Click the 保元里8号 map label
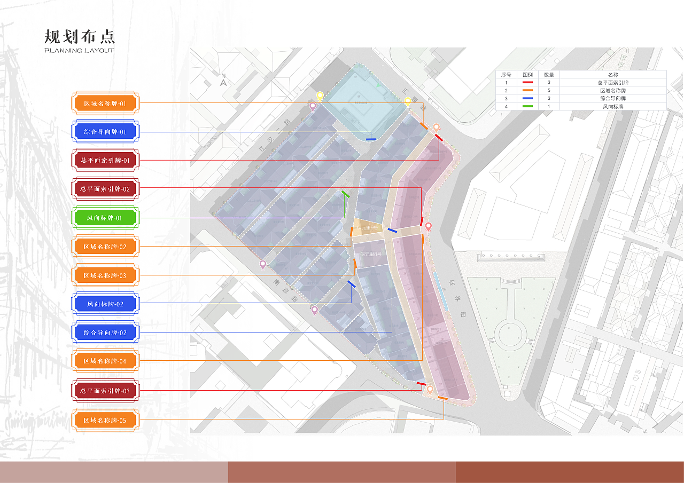 (x=371, y=255)
